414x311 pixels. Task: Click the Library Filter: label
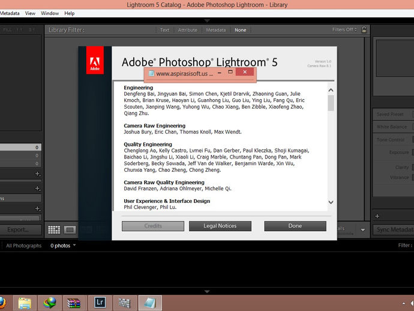(67, 30)
